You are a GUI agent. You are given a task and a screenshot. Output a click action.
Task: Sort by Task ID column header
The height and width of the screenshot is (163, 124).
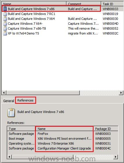click(x=112, y=4)
